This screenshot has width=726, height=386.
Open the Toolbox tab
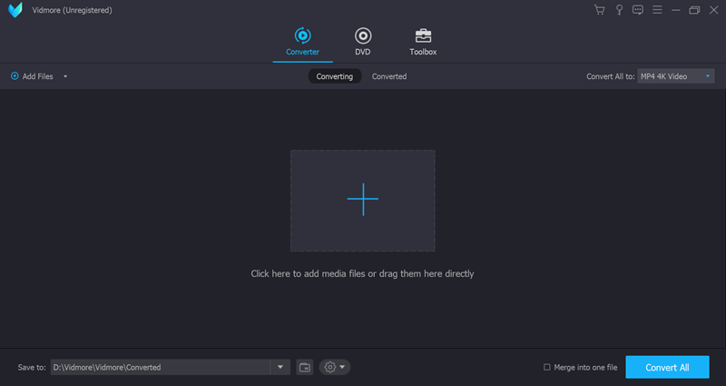423,41
